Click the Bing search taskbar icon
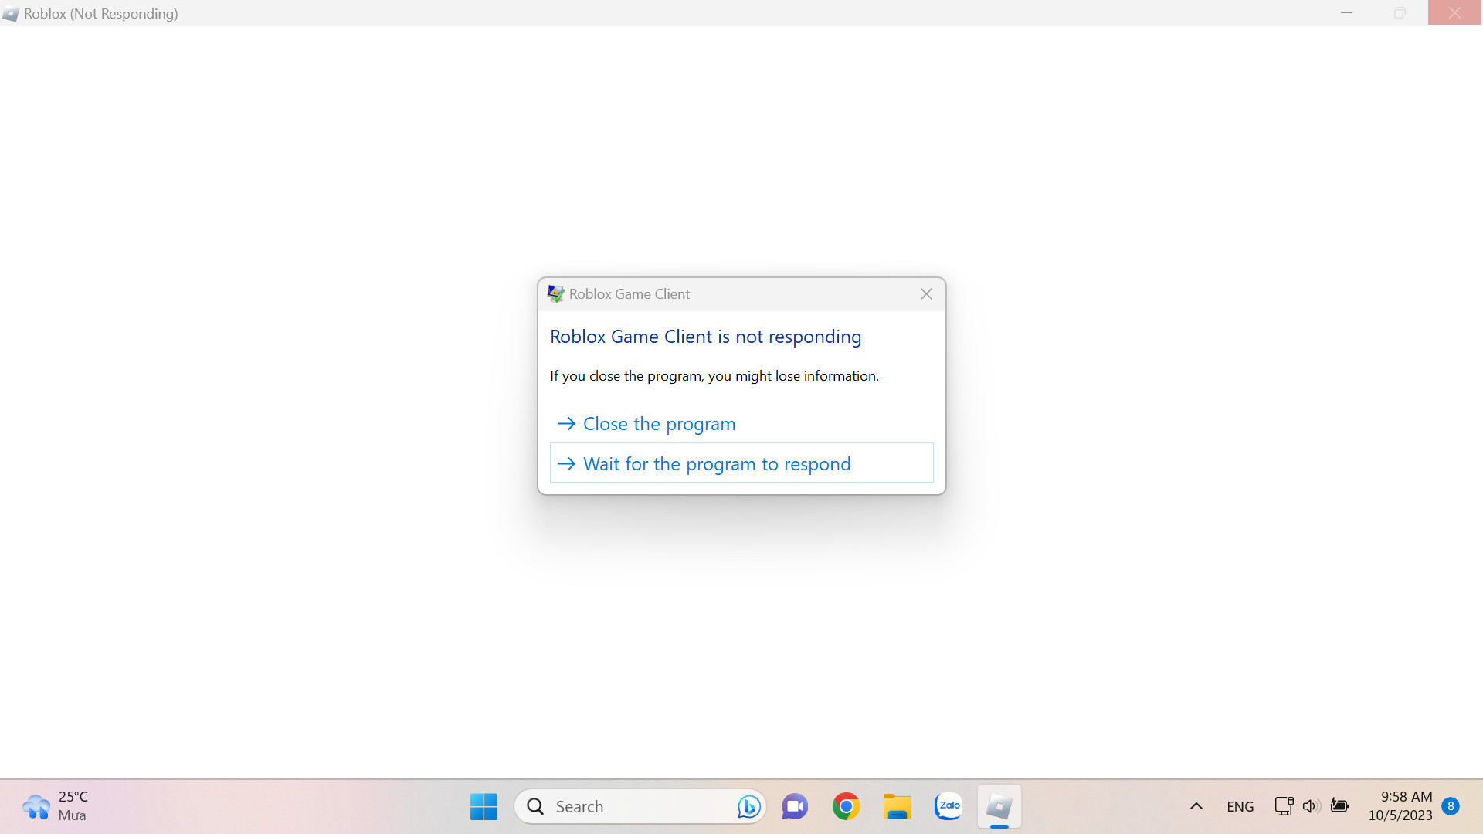 (x=747, y=805)
